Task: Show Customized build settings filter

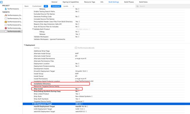Action: pos(37,6)
